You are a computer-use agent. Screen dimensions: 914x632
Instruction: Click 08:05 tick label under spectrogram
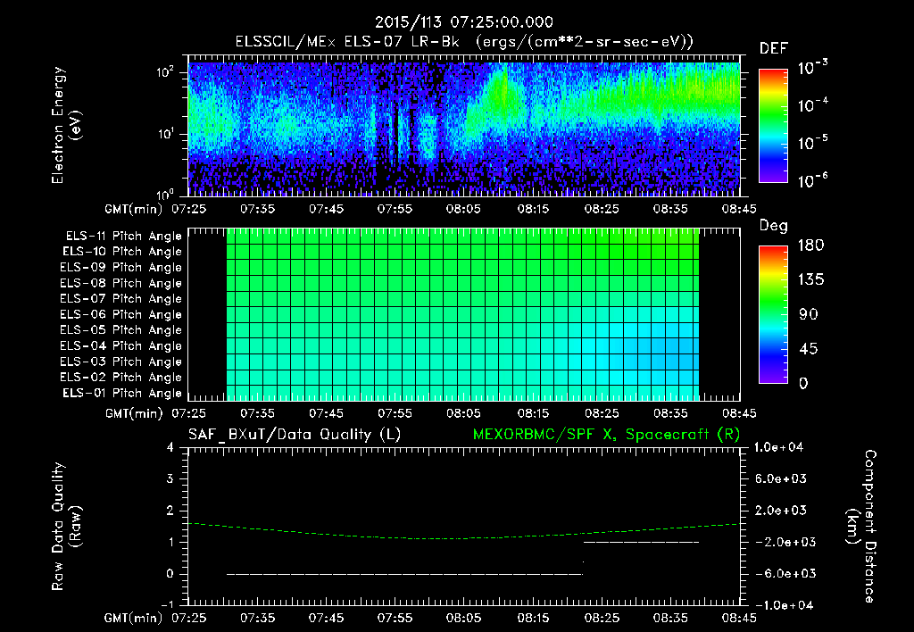(x=463, y=209)
